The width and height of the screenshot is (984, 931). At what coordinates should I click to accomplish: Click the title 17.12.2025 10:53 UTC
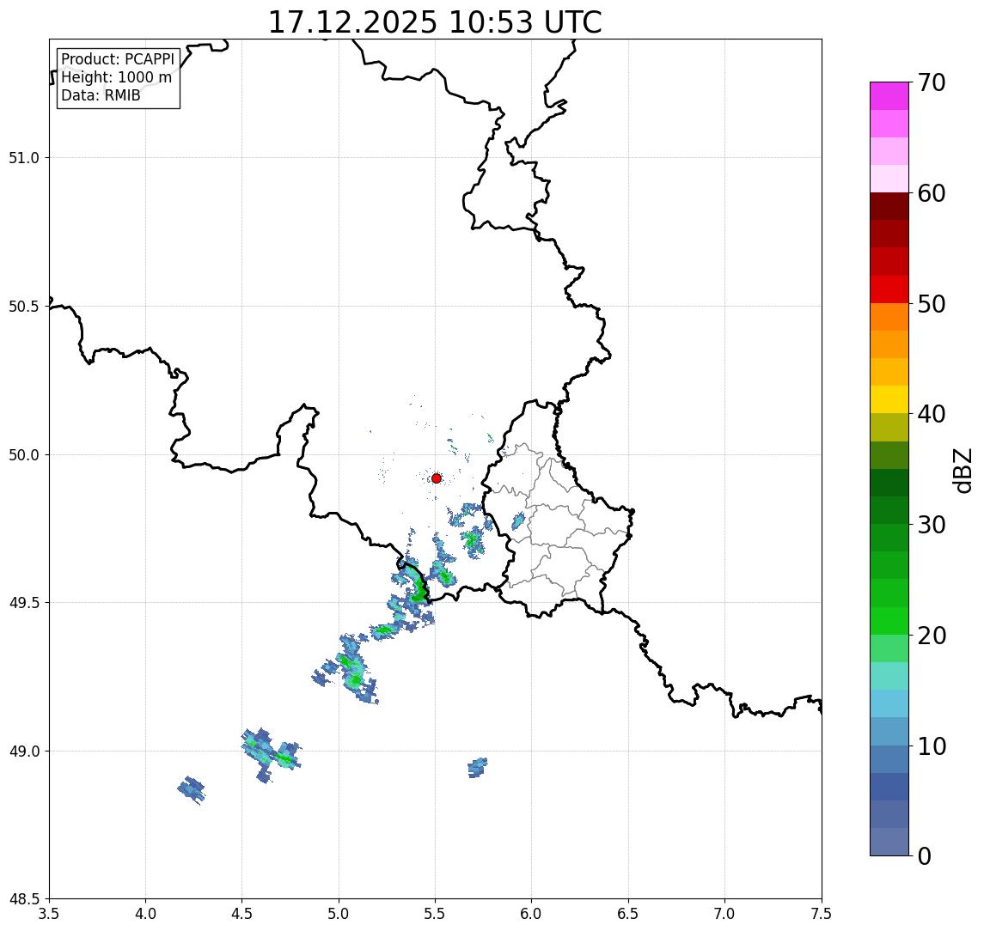pyautogui.click(x=435, y=22)
